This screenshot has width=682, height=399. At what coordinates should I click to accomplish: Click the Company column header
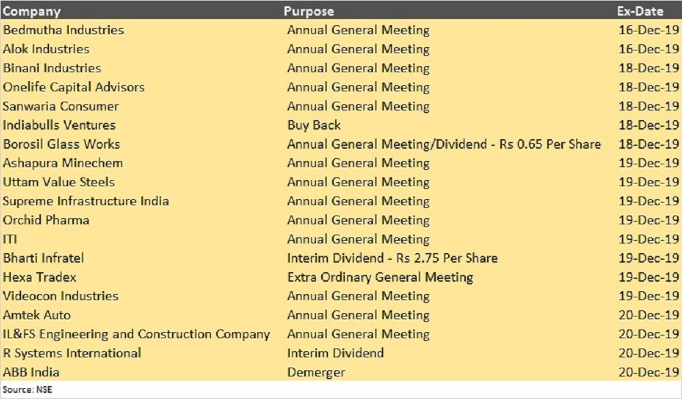31,12
